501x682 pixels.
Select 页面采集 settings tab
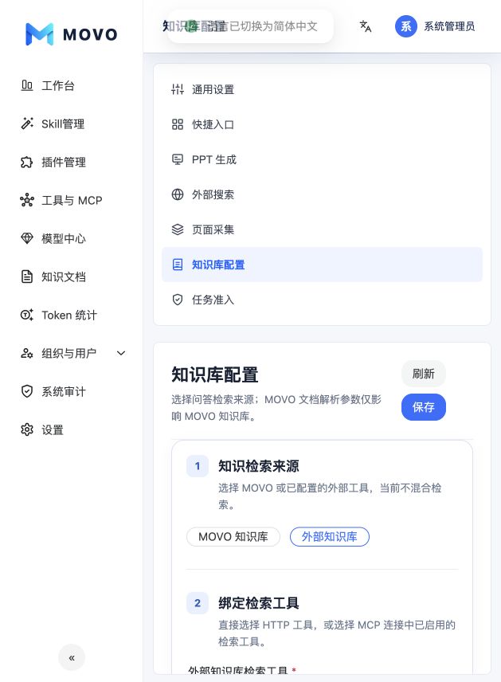[x=322, y=229]
